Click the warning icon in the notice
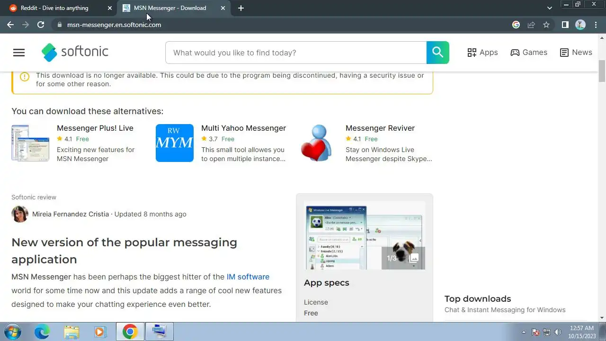606x341 pixels. tap(25, 76)
